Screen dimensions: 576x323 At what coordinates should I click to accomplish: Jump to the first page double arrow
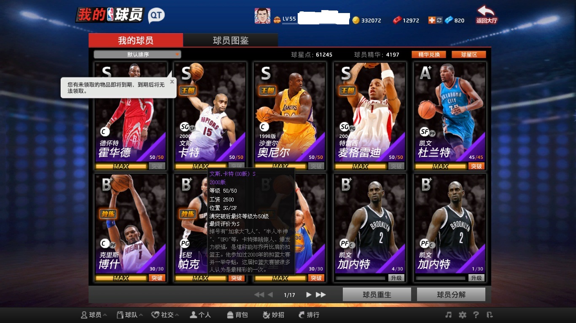pyautogui.click(x=259, y=295)
